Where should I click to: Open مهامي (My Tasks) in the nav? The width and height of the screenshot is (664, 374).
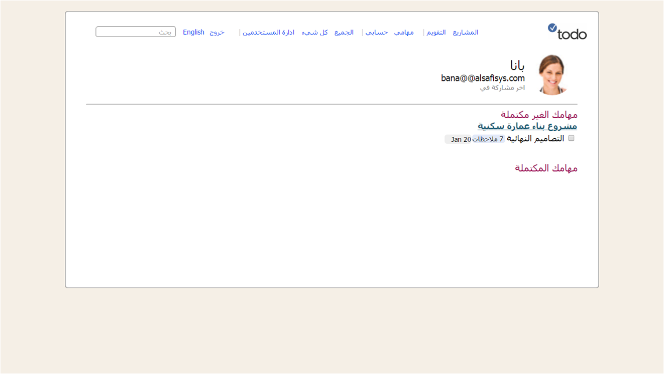[x=404, y=32]
